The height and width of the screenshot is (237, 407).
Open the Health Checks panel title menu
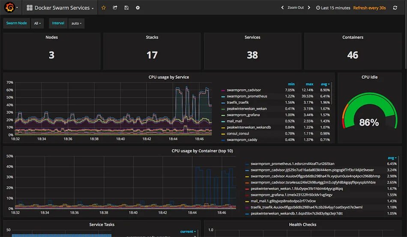302,225
